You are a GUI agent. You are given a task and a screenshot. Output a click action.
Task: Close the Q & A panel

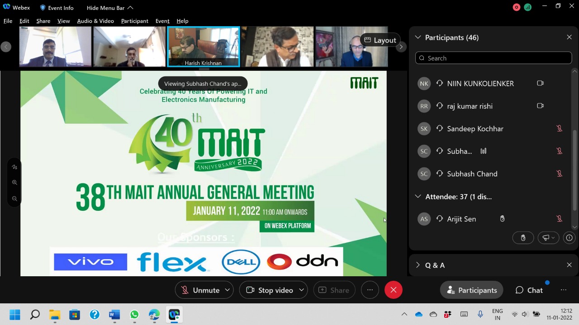point(569,265)
